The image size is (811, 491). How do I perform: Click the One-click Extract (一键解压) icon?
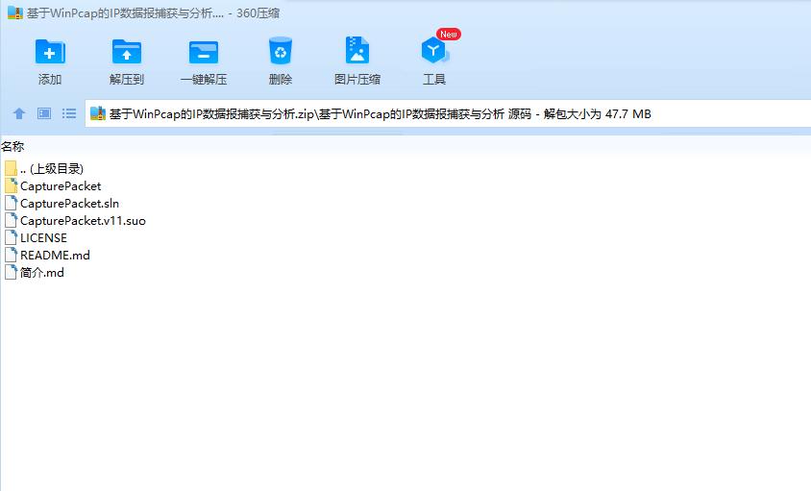(x=204, y=52)
